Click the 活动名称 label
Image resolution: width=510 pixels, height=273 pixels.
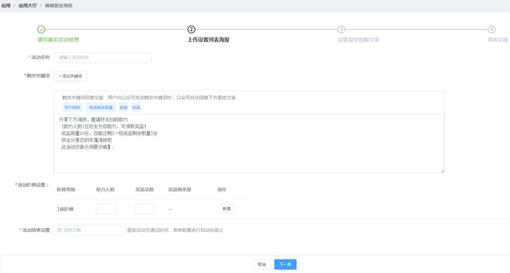point(39,58)
